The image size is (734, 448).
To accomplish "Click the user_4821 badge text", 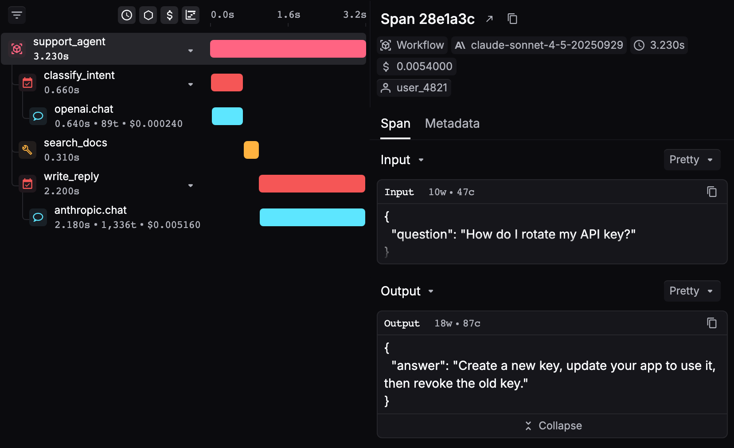I will (x=422, y=88).
